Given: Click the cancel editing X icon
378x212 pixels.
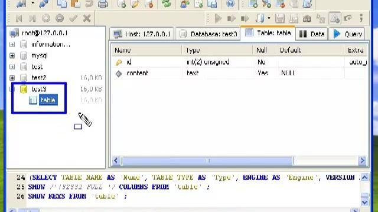Looking at the screenshot, I should (x=87, y=18).
